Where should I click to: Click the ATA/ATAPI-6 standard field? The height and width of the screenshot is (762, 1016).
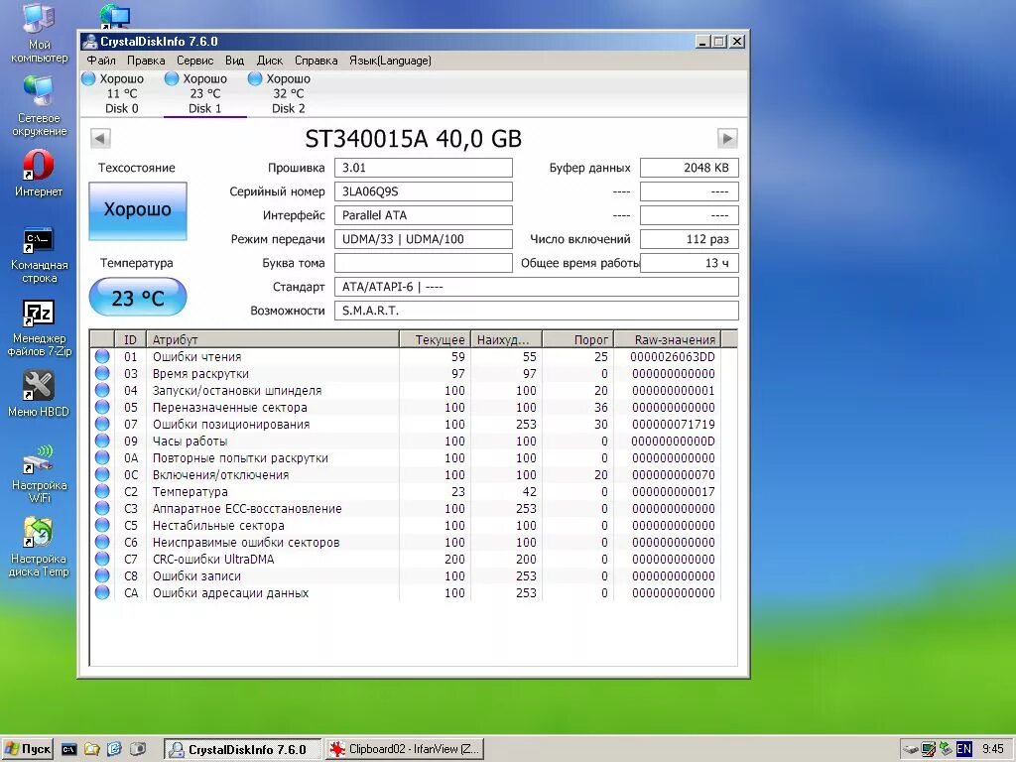click(537, 287)
